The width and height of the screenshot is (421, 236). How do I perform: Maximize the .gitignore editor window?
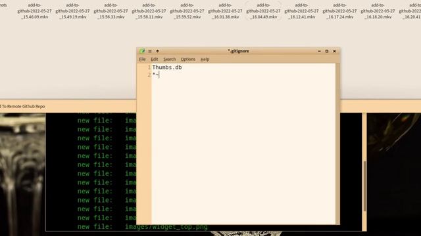pos(327,51)
